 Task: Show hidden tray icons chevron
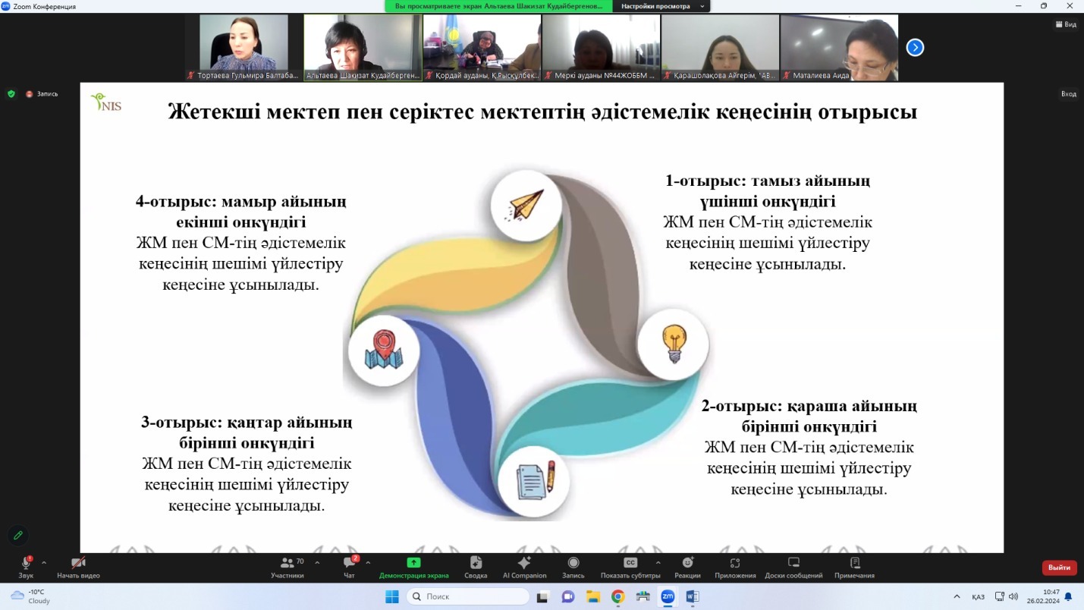coord(957,596)
